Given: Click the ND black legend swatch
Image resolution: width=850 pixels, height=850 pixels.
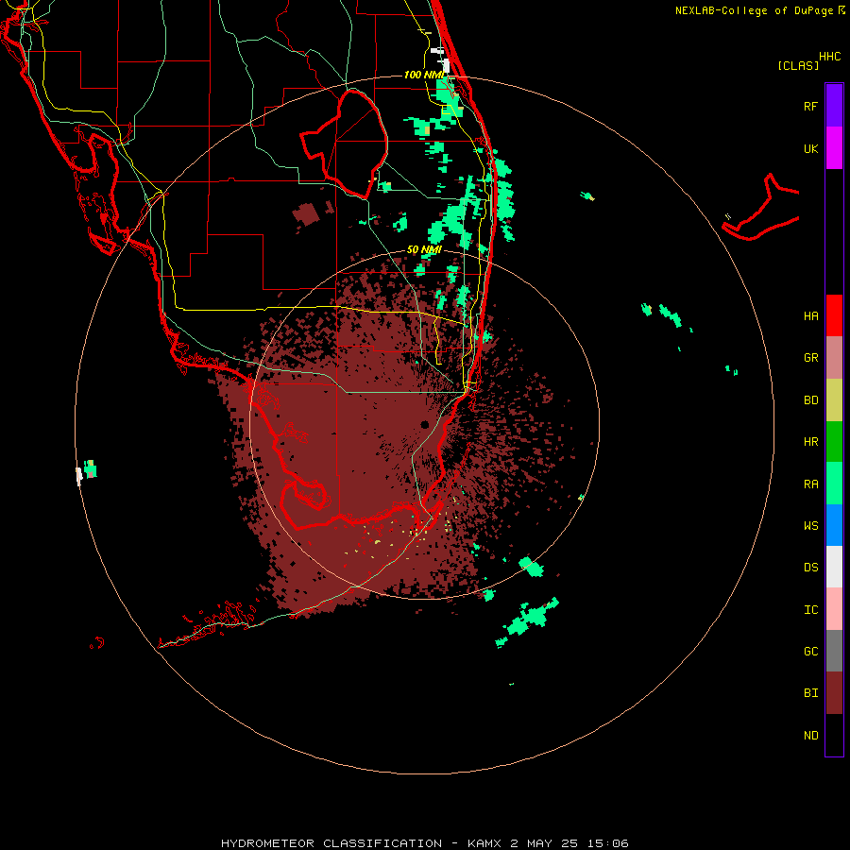Looking at the screenshot, I should pyautogui.click(x=834, y=735).
